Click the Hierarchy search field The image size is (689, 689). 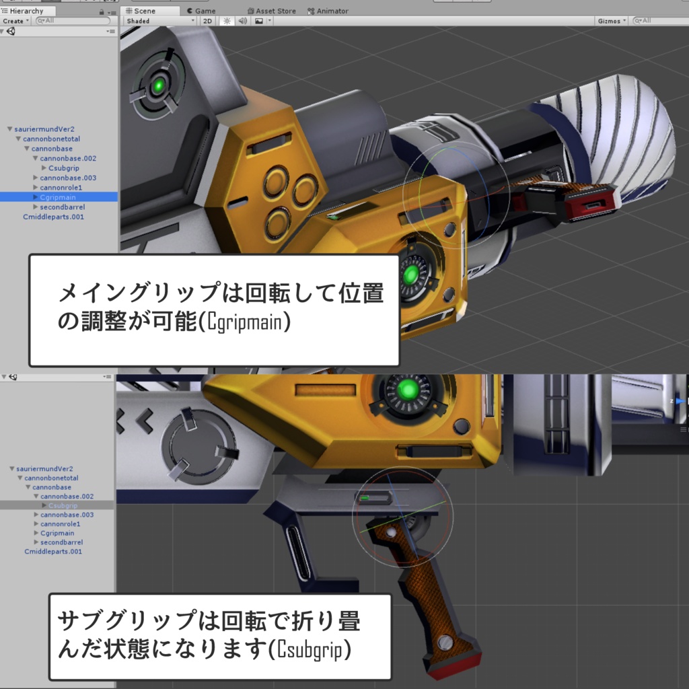point(73,21)
